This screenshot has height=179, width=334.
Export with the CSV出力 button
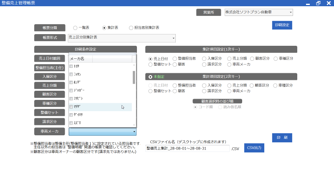(254, 148)
